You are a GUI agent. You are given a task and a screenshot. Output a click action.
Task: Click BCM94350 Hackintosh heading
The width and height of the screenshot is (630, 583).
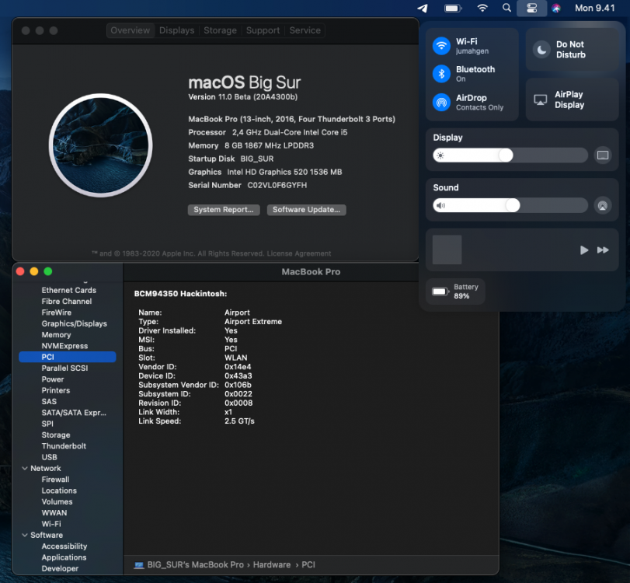click(x=180, y=294)
